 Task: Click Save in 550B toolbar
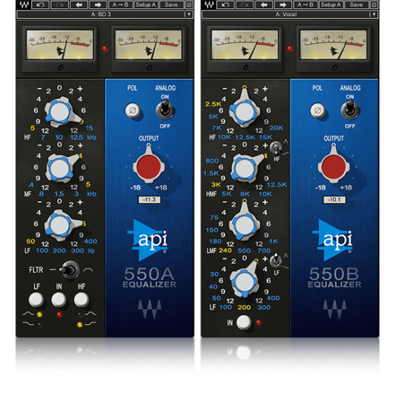coord(356,4)
